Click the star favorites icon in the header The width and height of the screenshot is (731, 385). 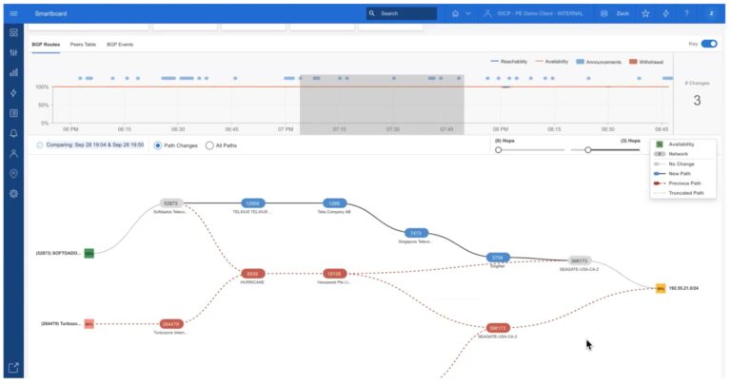point(645,13)
